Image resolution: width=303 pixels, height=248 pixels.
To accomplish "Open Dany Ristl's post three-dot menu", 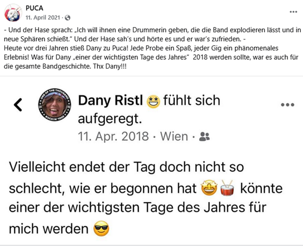I will coord(287,104).
